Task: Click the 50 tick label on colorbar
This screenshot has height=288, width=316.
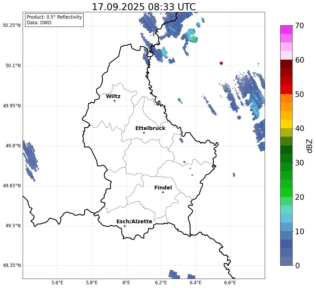Action: tap(299, 94)
